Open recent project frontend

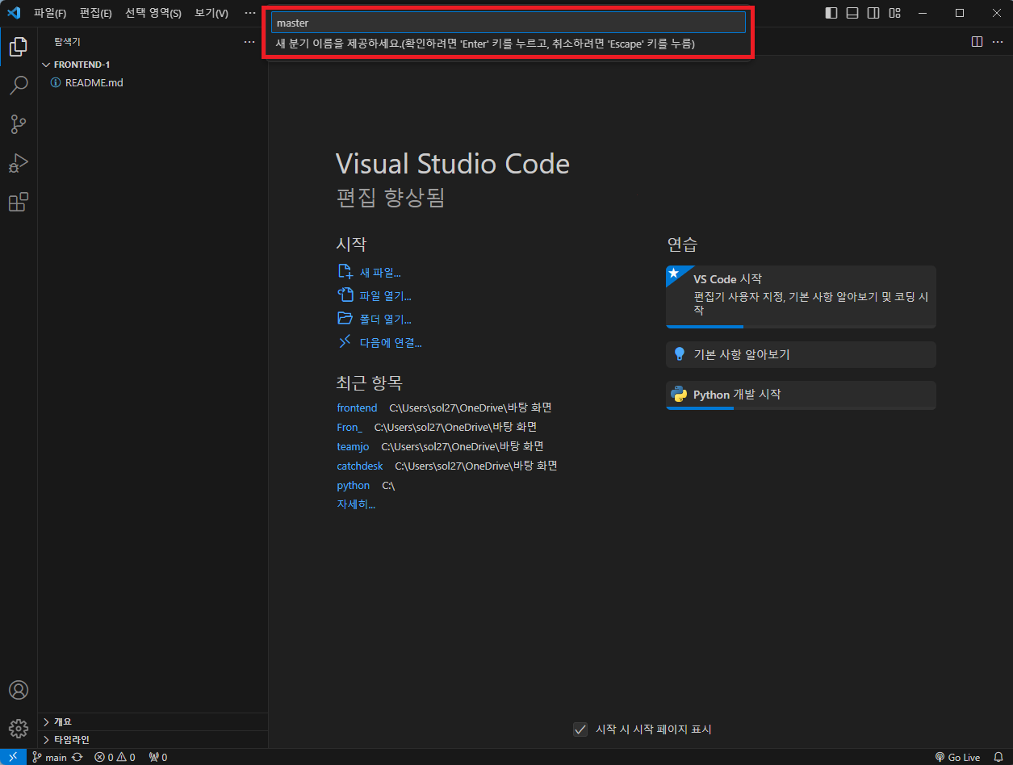coord(357,408)
